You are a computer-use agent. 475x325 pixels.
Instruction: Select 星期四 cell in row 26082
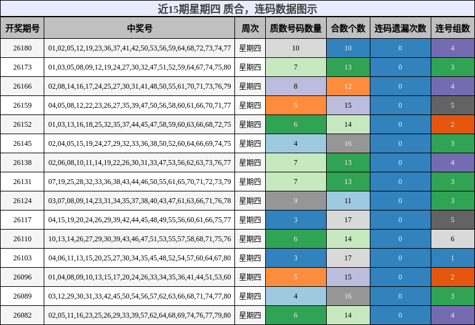click(250, 315)
